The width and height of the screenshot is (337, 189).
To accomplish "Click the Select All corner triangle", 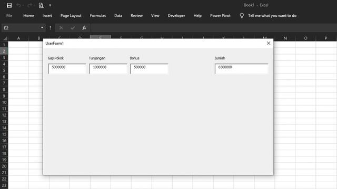I will (x=5, y=38).
